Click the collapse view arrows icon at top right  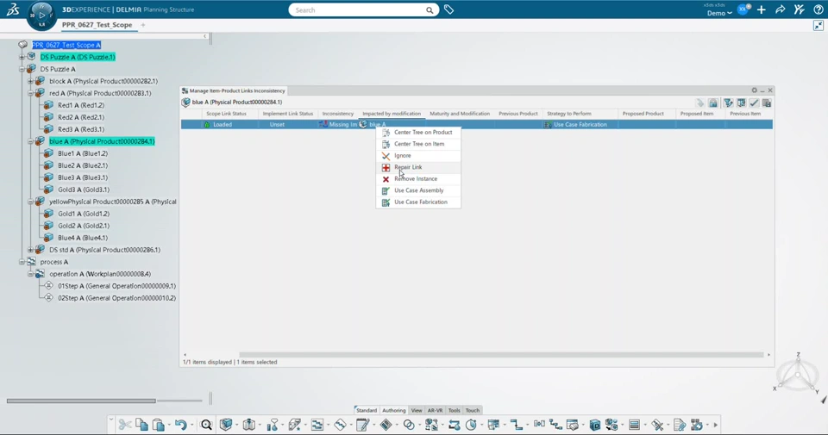818,25
